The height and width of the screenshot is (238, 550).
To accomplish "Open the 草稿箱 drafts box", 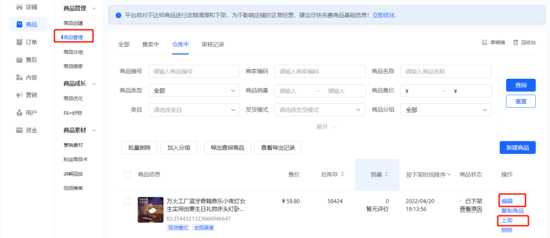I will click(x=494, y=42).
